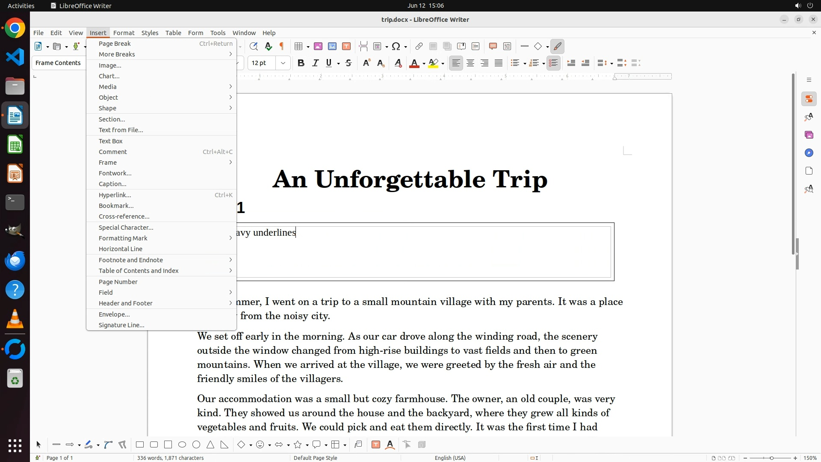Insert special character via Omega icon
The width and height of the screenshot is (821, 462).
[x=396, y=46]
